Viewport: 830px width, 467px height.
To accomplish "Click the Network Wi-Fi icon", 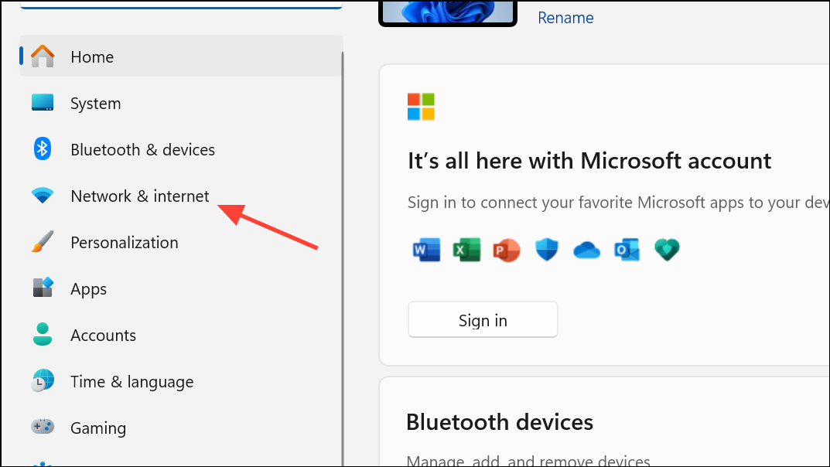I will click(x=43, y=195).
